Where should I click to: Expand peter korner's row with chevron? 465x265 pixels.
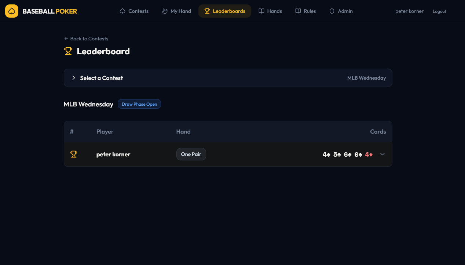coord(382,154)
